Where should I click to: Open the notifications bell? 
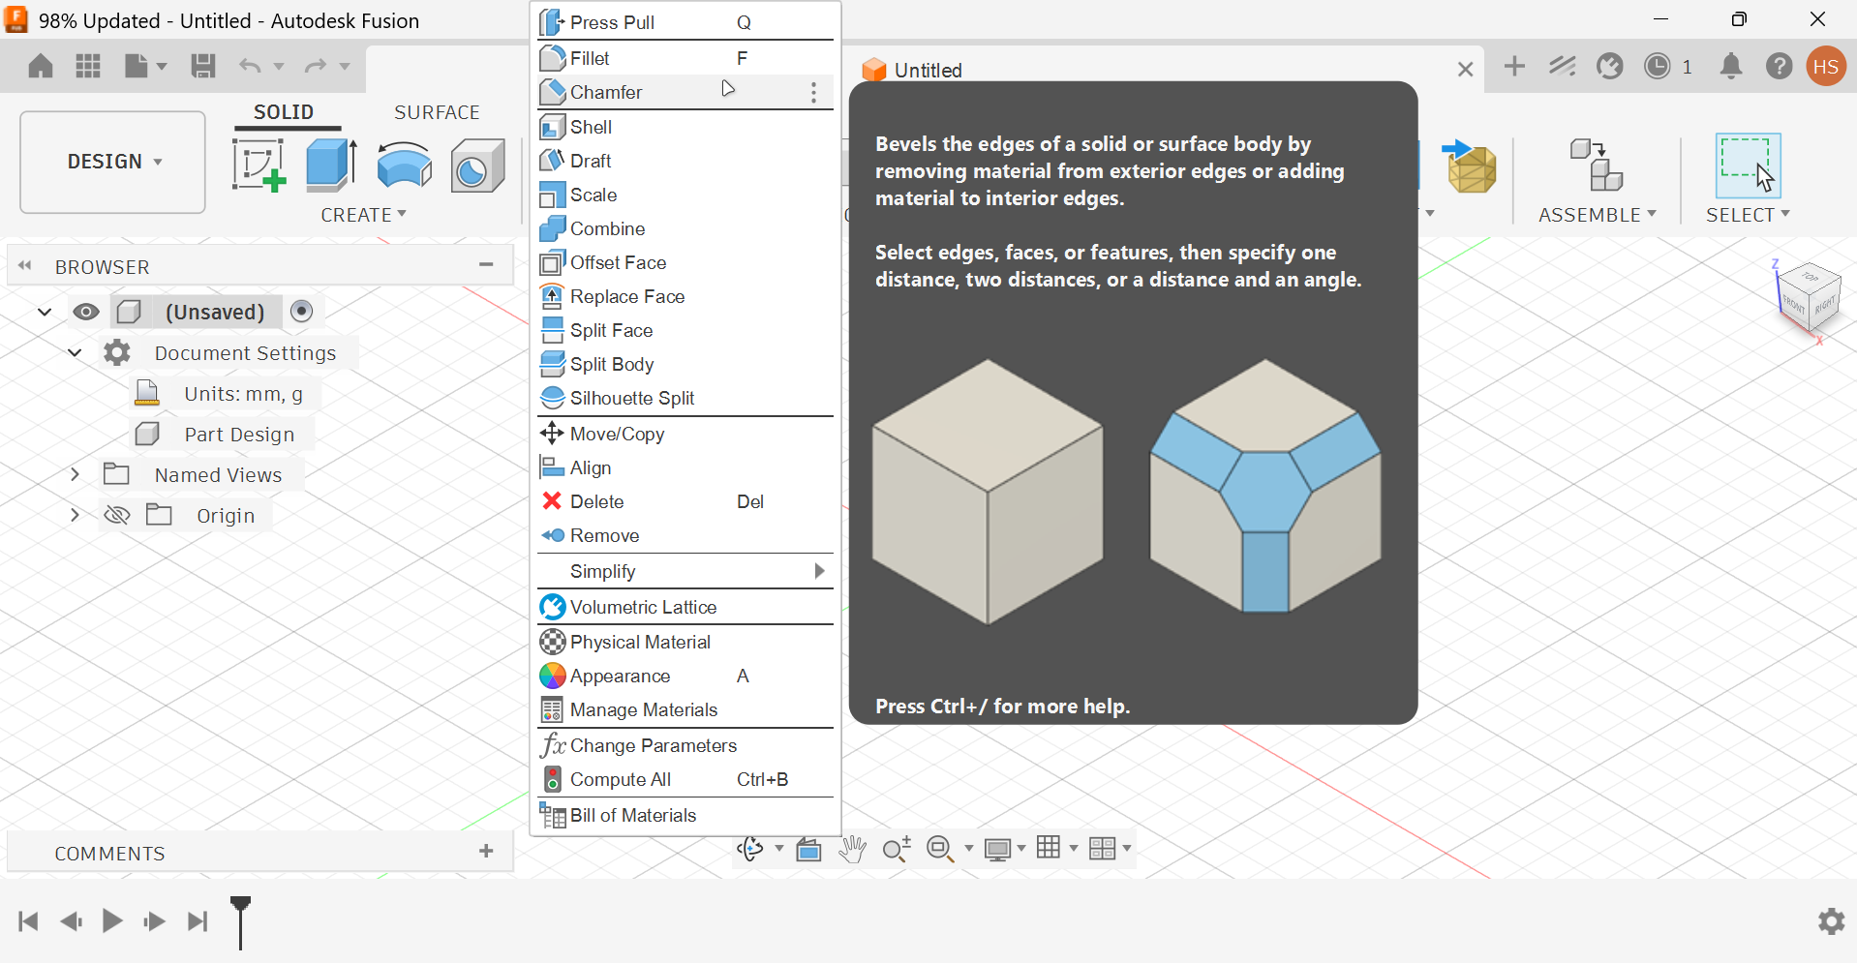tap(1731, 66)
